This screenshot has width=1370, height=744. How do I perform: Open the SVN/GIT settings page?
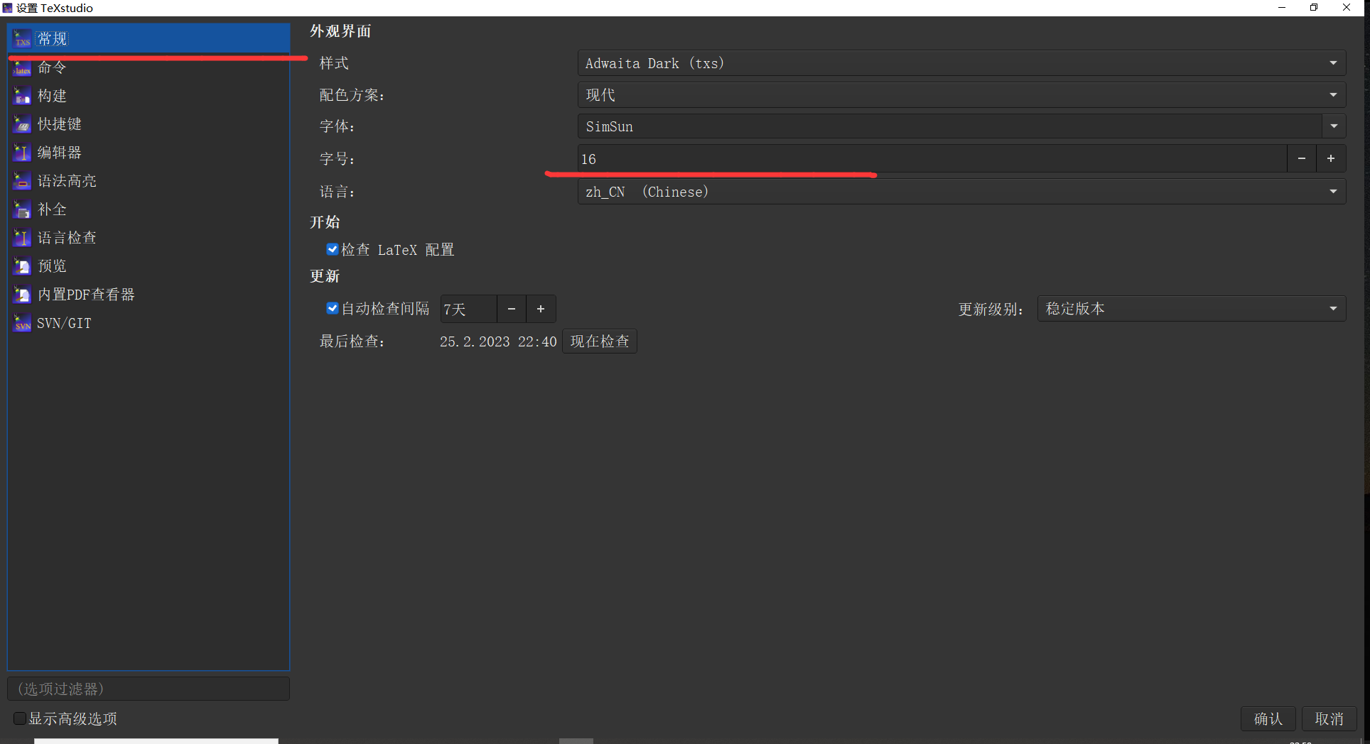(x=149, y=323)
